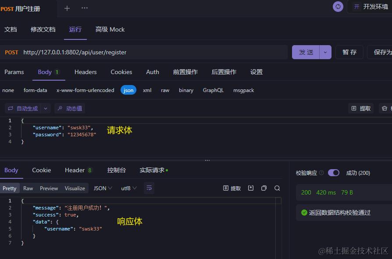
Task: Click the purple refresh sync icon
Action: 338,7
